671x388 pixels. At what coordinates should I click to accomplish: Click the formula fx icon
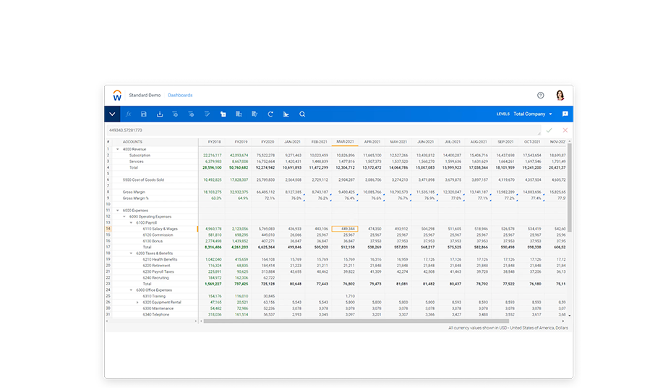click(128, 114)
